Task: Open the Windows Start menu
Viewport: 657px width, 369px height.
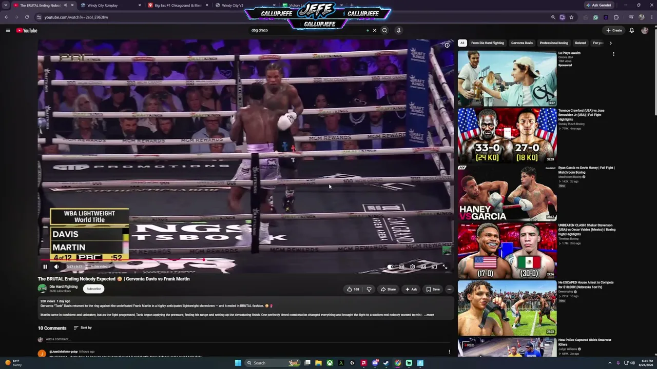Action: click(x=238, y=363)
